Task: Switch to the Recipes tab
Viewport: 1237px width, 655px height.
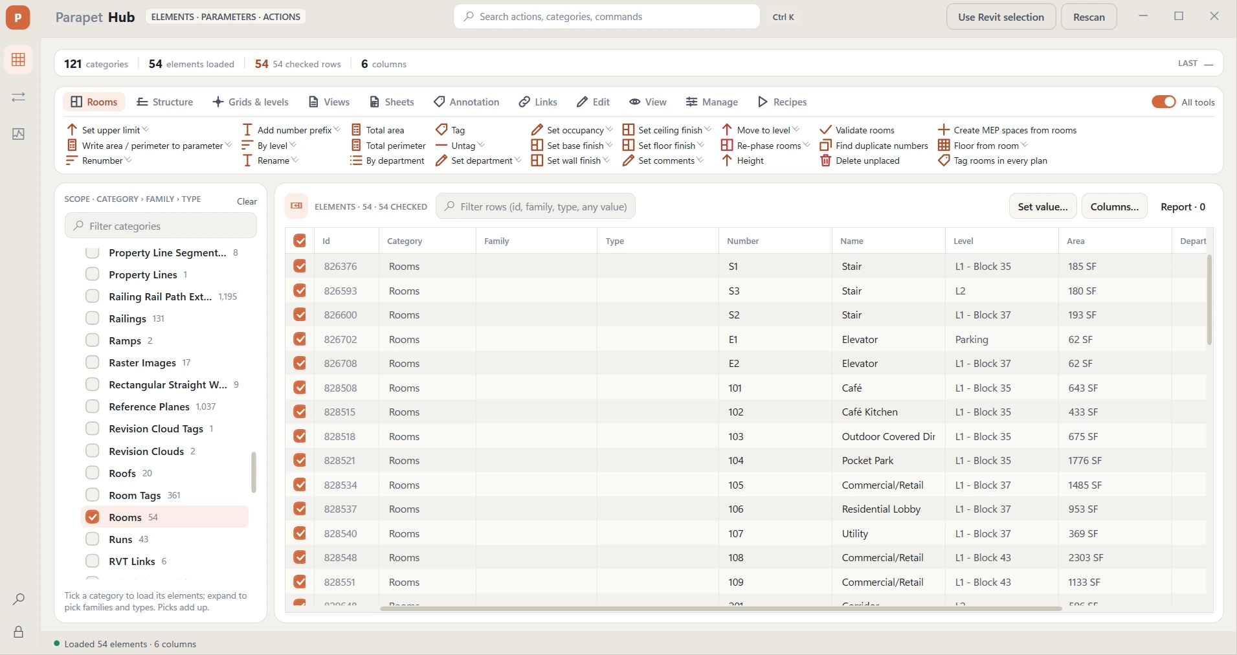Action: point(782,102)
